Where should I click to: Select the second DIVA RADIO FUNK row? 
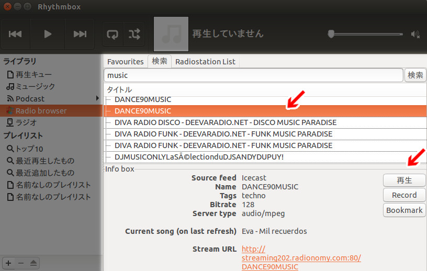coord(265,145)
